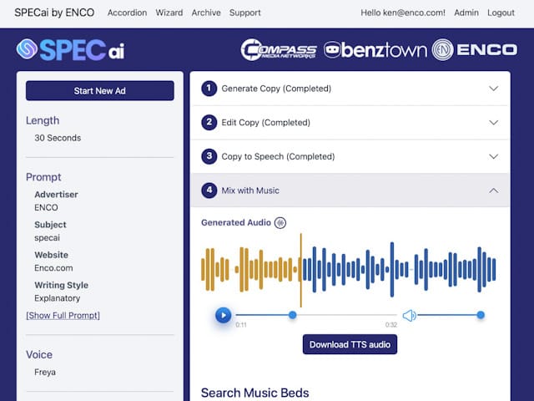Click the 'Enco.com' website value
Image resolution: width=534 pixels, height=401 pixels.
[x=53, y=268]
